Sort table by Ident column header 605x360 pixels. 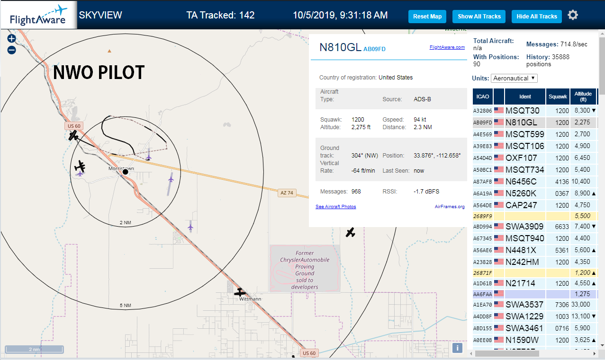click(525, 97)
